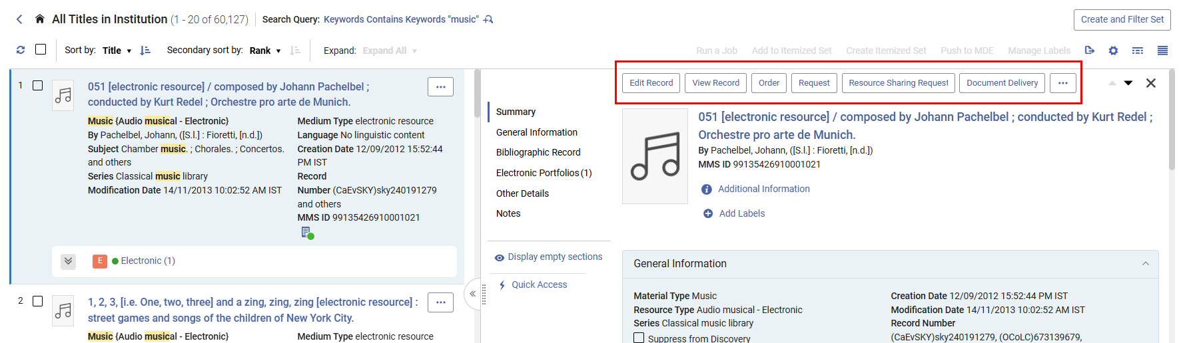Viewport: 1183px width, 343px height.
Task: Open the 051 Pachelbel title link in list
Action: click(x=228, y=94)
